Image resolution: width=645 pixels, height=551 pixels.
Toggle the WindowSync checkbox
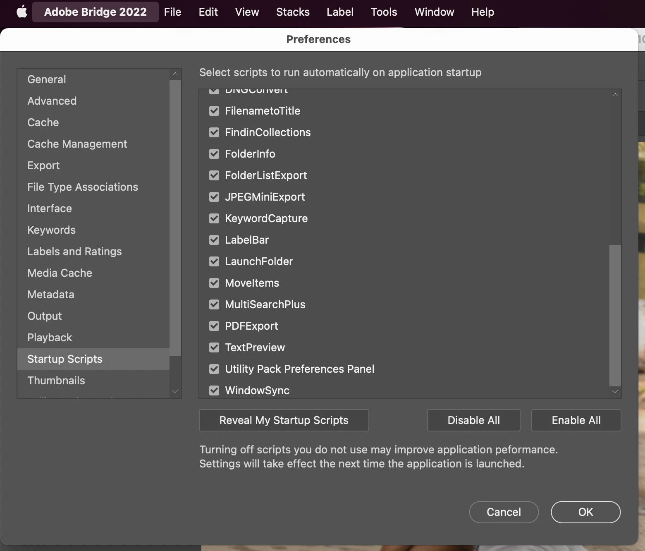[x=214, y=390]
